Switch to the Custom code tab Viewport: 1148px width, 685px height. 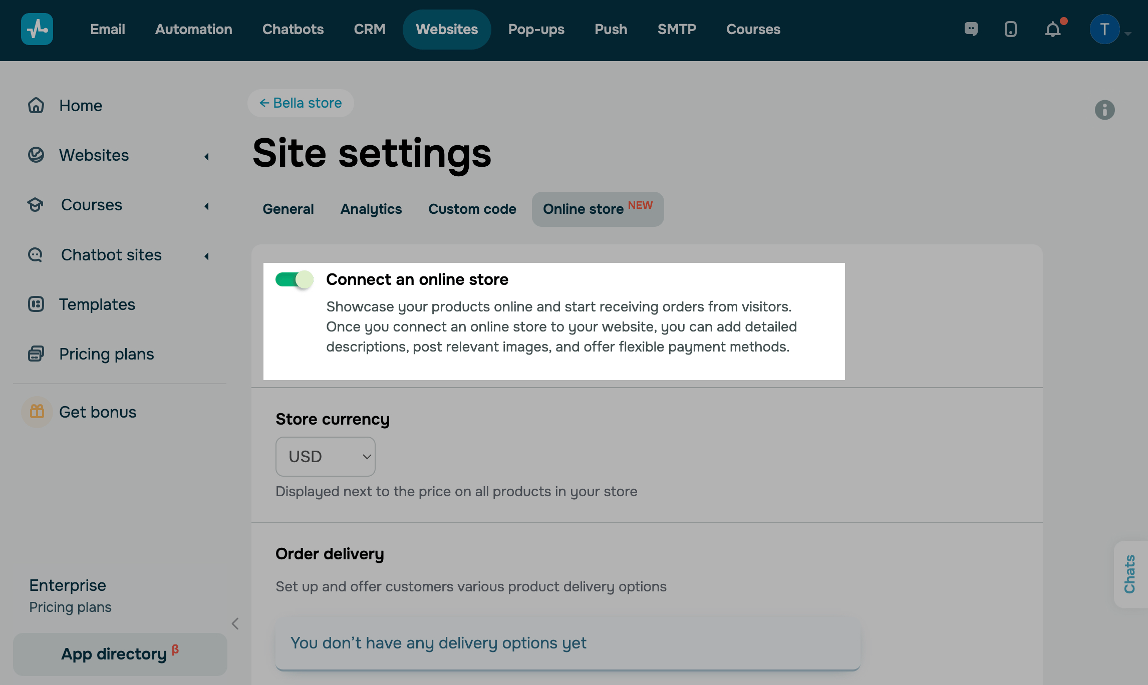click(472, 209)
